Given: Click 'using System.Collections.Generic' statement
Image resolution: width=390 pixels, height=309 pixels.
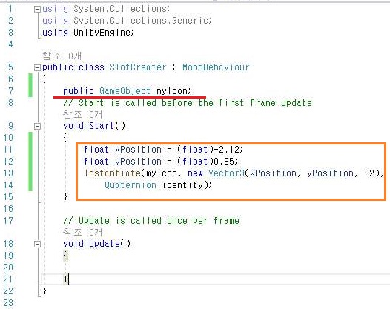Looking at the screenshot, I should [x=127, y=21].
